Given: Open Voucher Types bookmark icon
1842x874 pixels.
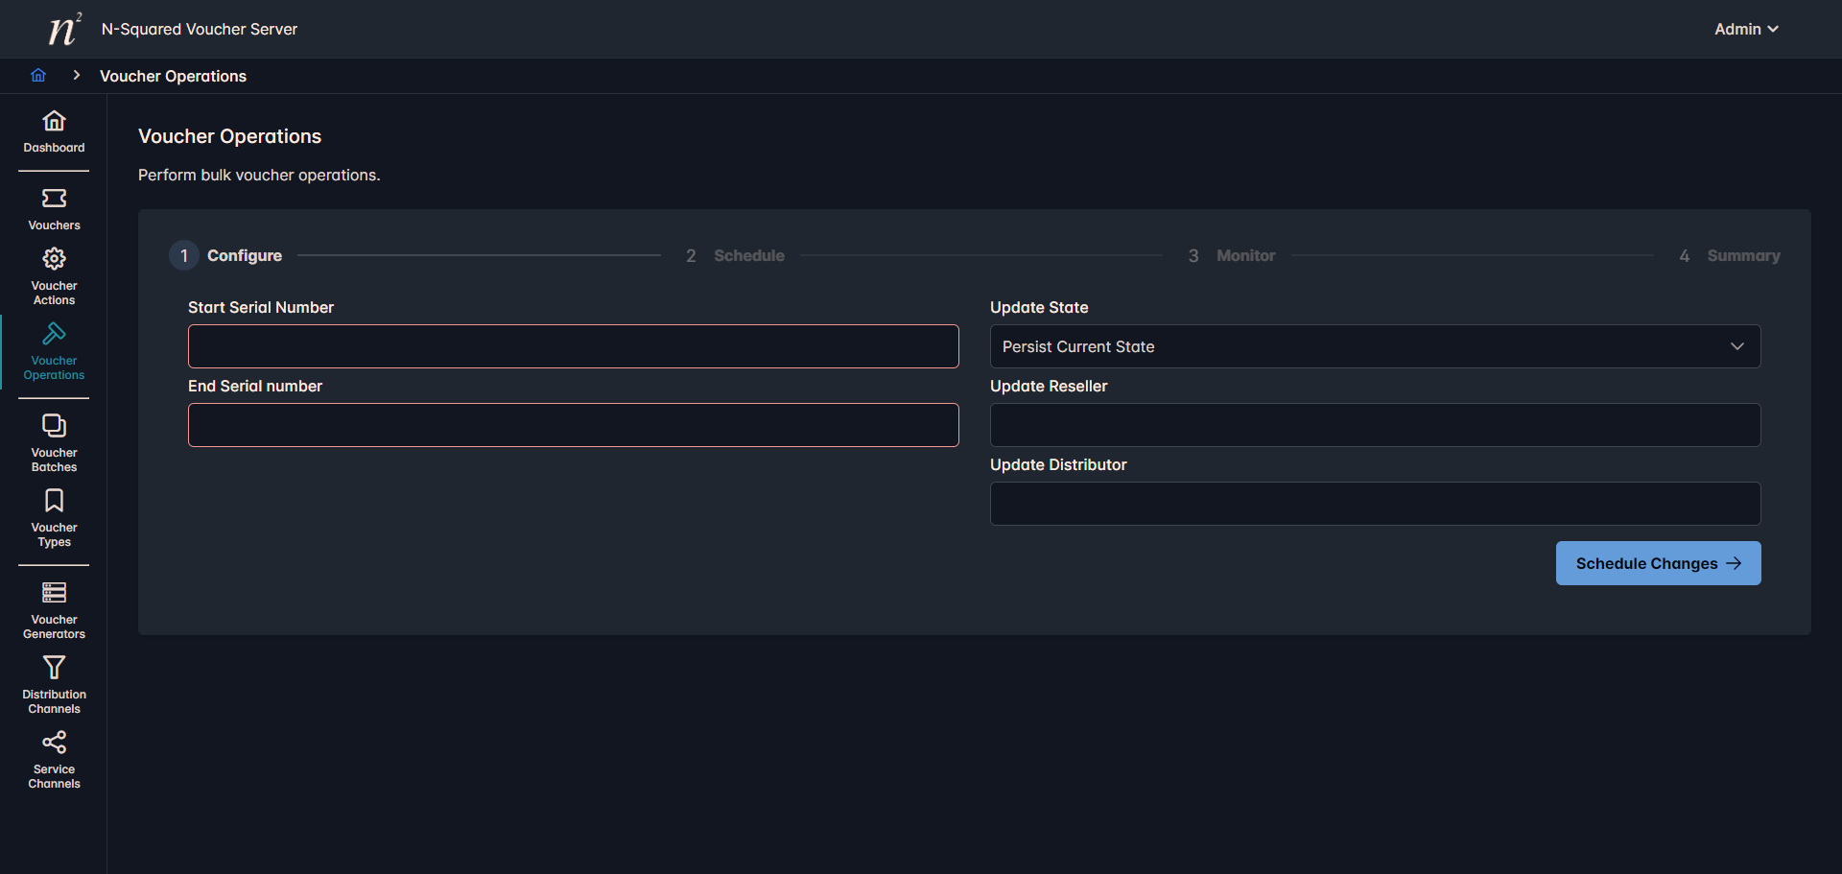Looking at the screenshot, I should 54,501.
